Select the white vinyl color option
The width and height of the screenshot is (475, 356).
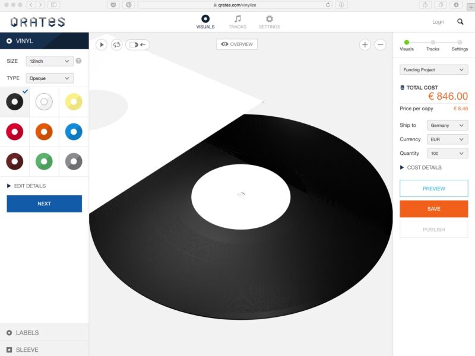tap(44, 102)
